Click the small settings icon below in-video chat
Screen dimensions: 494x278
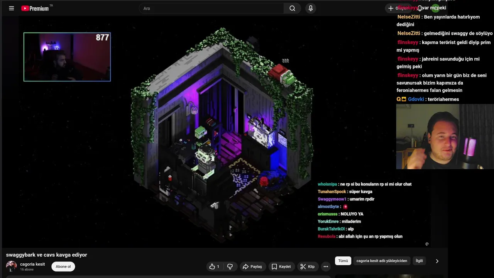[x=427, y=244]
